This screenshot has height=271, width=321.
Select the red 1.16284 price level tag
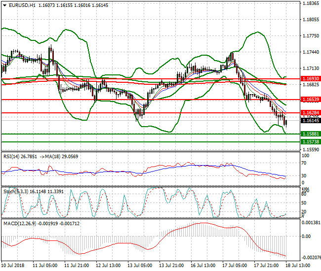point(311,113)
